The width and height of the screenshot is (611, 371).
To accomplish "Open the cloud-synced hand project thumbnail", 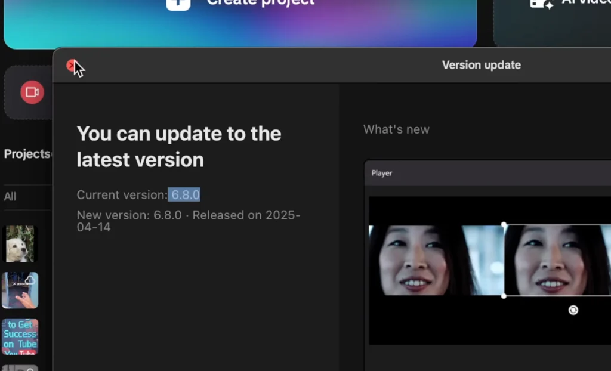I will pos(20,290).
